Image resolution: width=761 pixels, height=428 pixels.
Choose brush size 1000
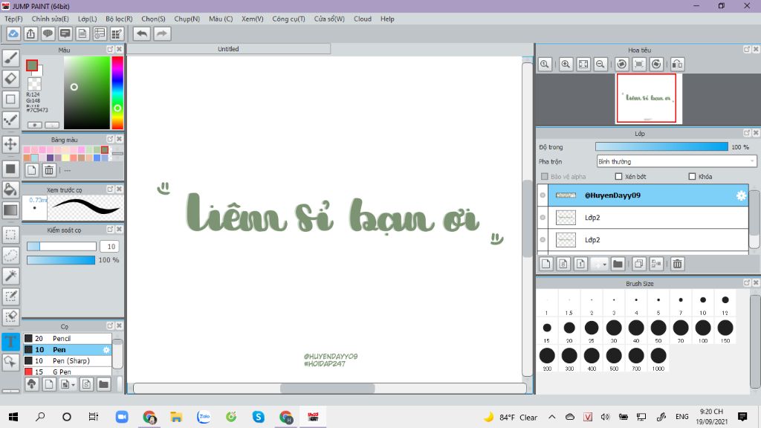[658, 359]
